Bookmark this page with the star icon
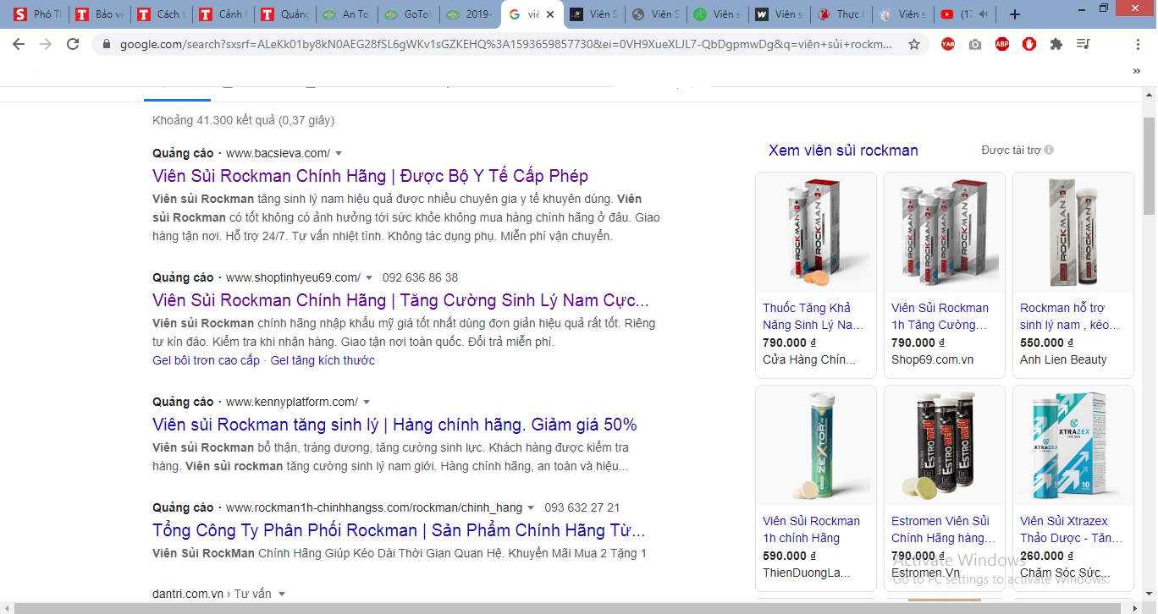Viewport: 1158px width, 614px height. [x=914, y=44]
